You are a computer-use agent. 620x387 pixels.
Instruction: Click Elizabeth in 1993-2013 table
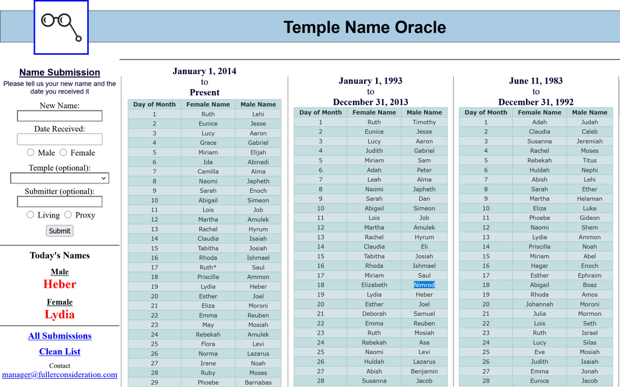tap(374, 285)
